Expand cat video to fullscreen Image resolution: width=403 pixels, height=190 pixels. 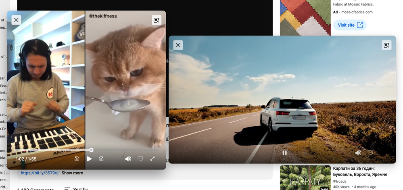click(152, 159)
